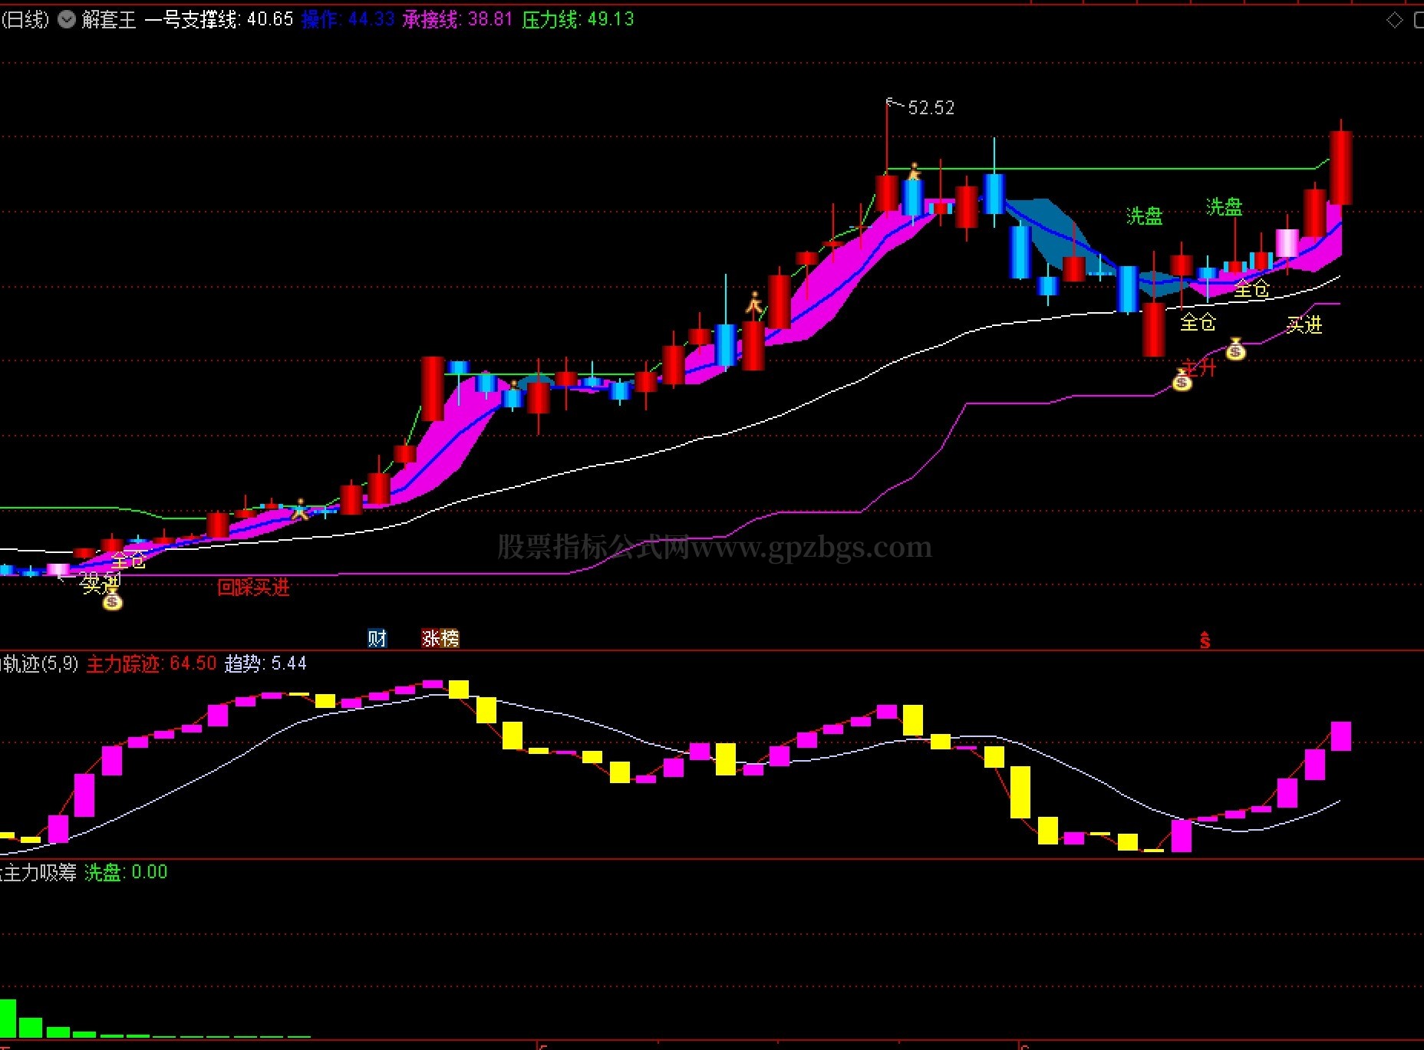The image size is (1424, 1050).
Task: Click the leftmost money bag signal icon
Action: click(113, 601)
